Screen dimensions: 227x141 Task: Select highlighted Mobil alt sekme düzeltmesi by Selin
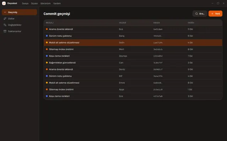[133, 43]
